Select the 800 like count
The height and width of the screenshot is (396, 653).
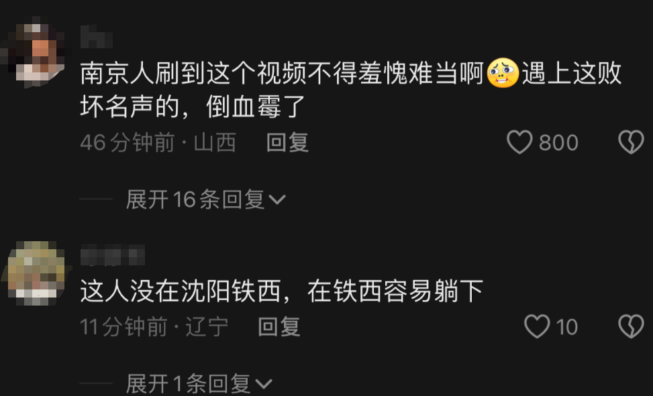[x=558, y=143]
